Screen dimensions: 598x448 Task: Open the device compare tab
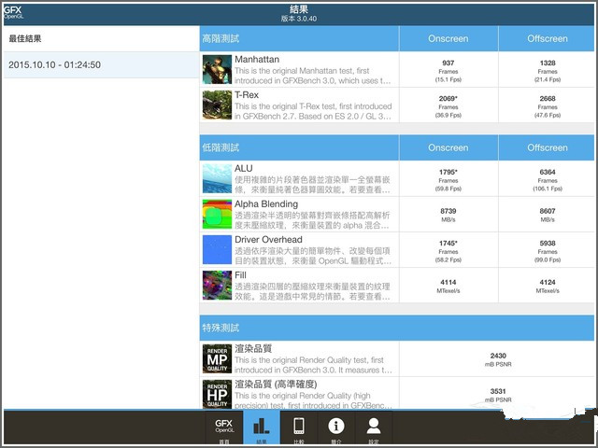[299, 427]
